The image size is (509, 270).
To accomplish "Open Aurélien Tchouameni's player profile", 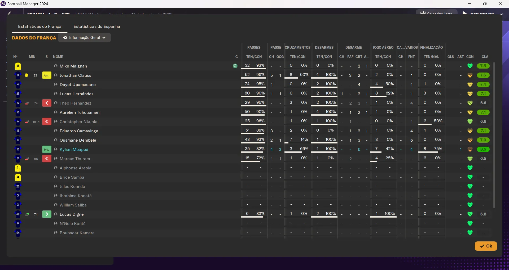I will tap(80, 112).
